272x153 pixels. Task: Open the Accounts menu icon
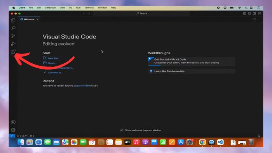point(13,122)
